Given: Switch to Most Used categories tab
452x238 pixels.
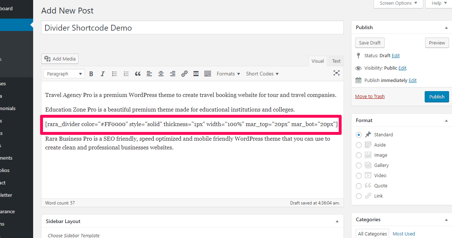Looking at the screenshot, I should pyautogui.click(x=404, y=234).
